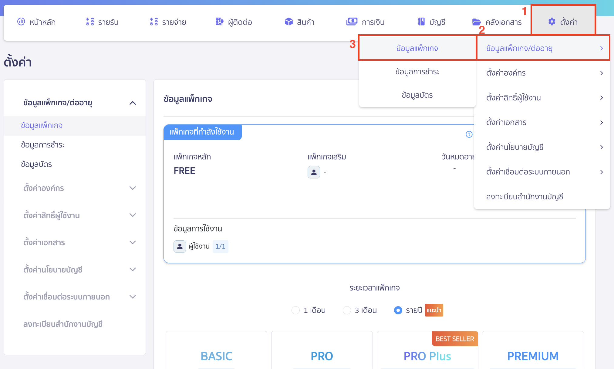
Task: Select the รายปี yearly duration option
Action: [x=398, y=310]
